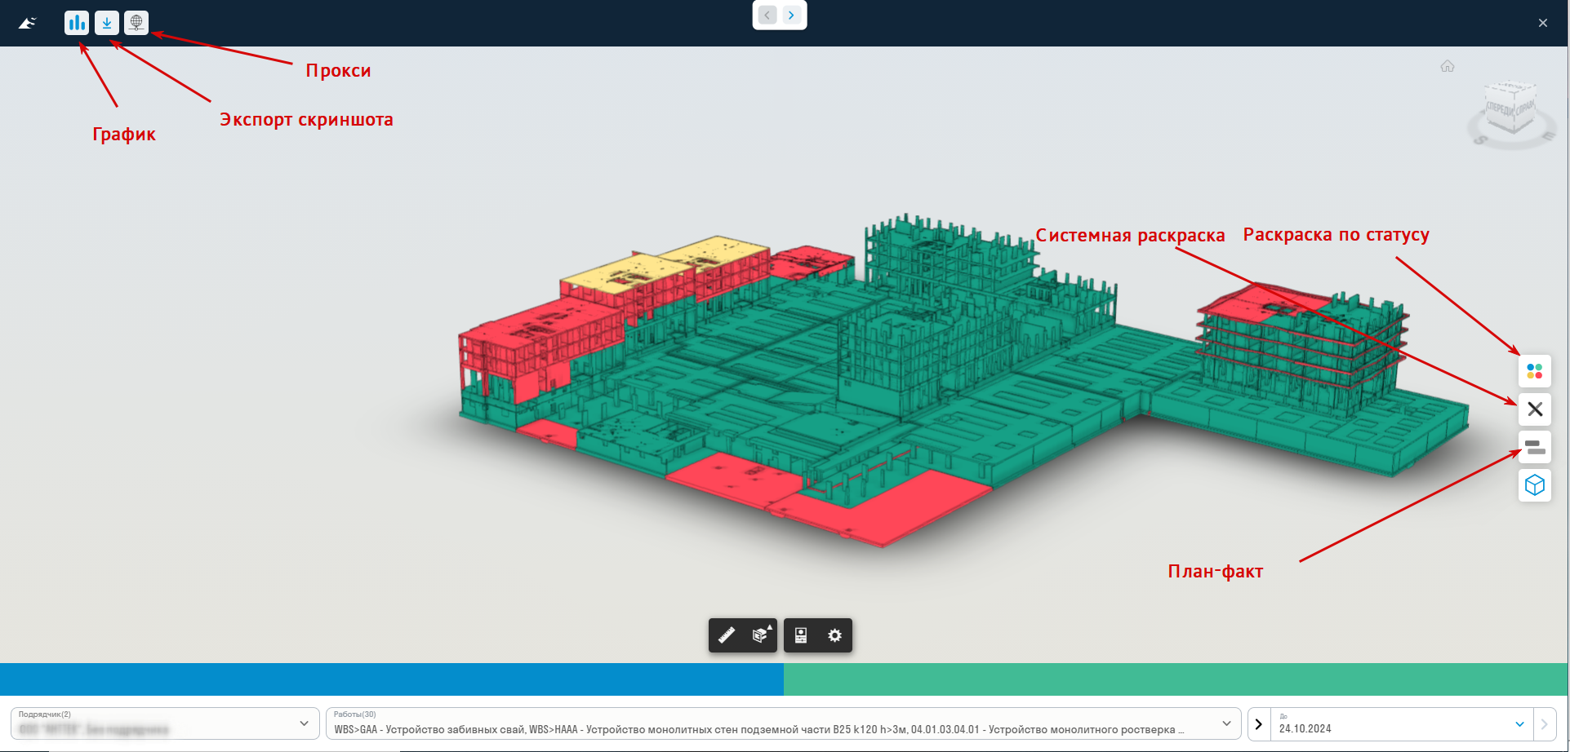Click the arrow button left of the date

pyautogui.click(x=1259, y=724)
